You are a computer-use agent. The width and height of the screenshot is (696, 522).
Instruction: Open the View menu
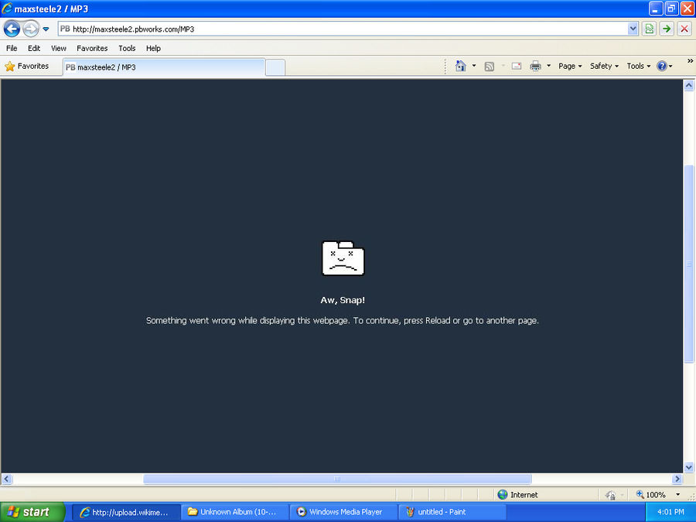58,49
